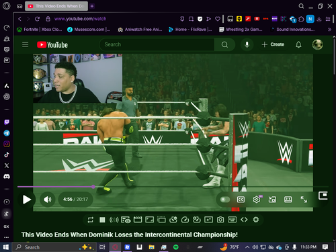
Task: Open the sidebar three-dots setup menu
Action: point(7,237)
